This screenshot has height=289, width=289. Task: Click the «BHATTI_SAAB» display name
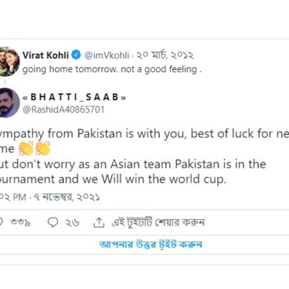tap(75, 97)
